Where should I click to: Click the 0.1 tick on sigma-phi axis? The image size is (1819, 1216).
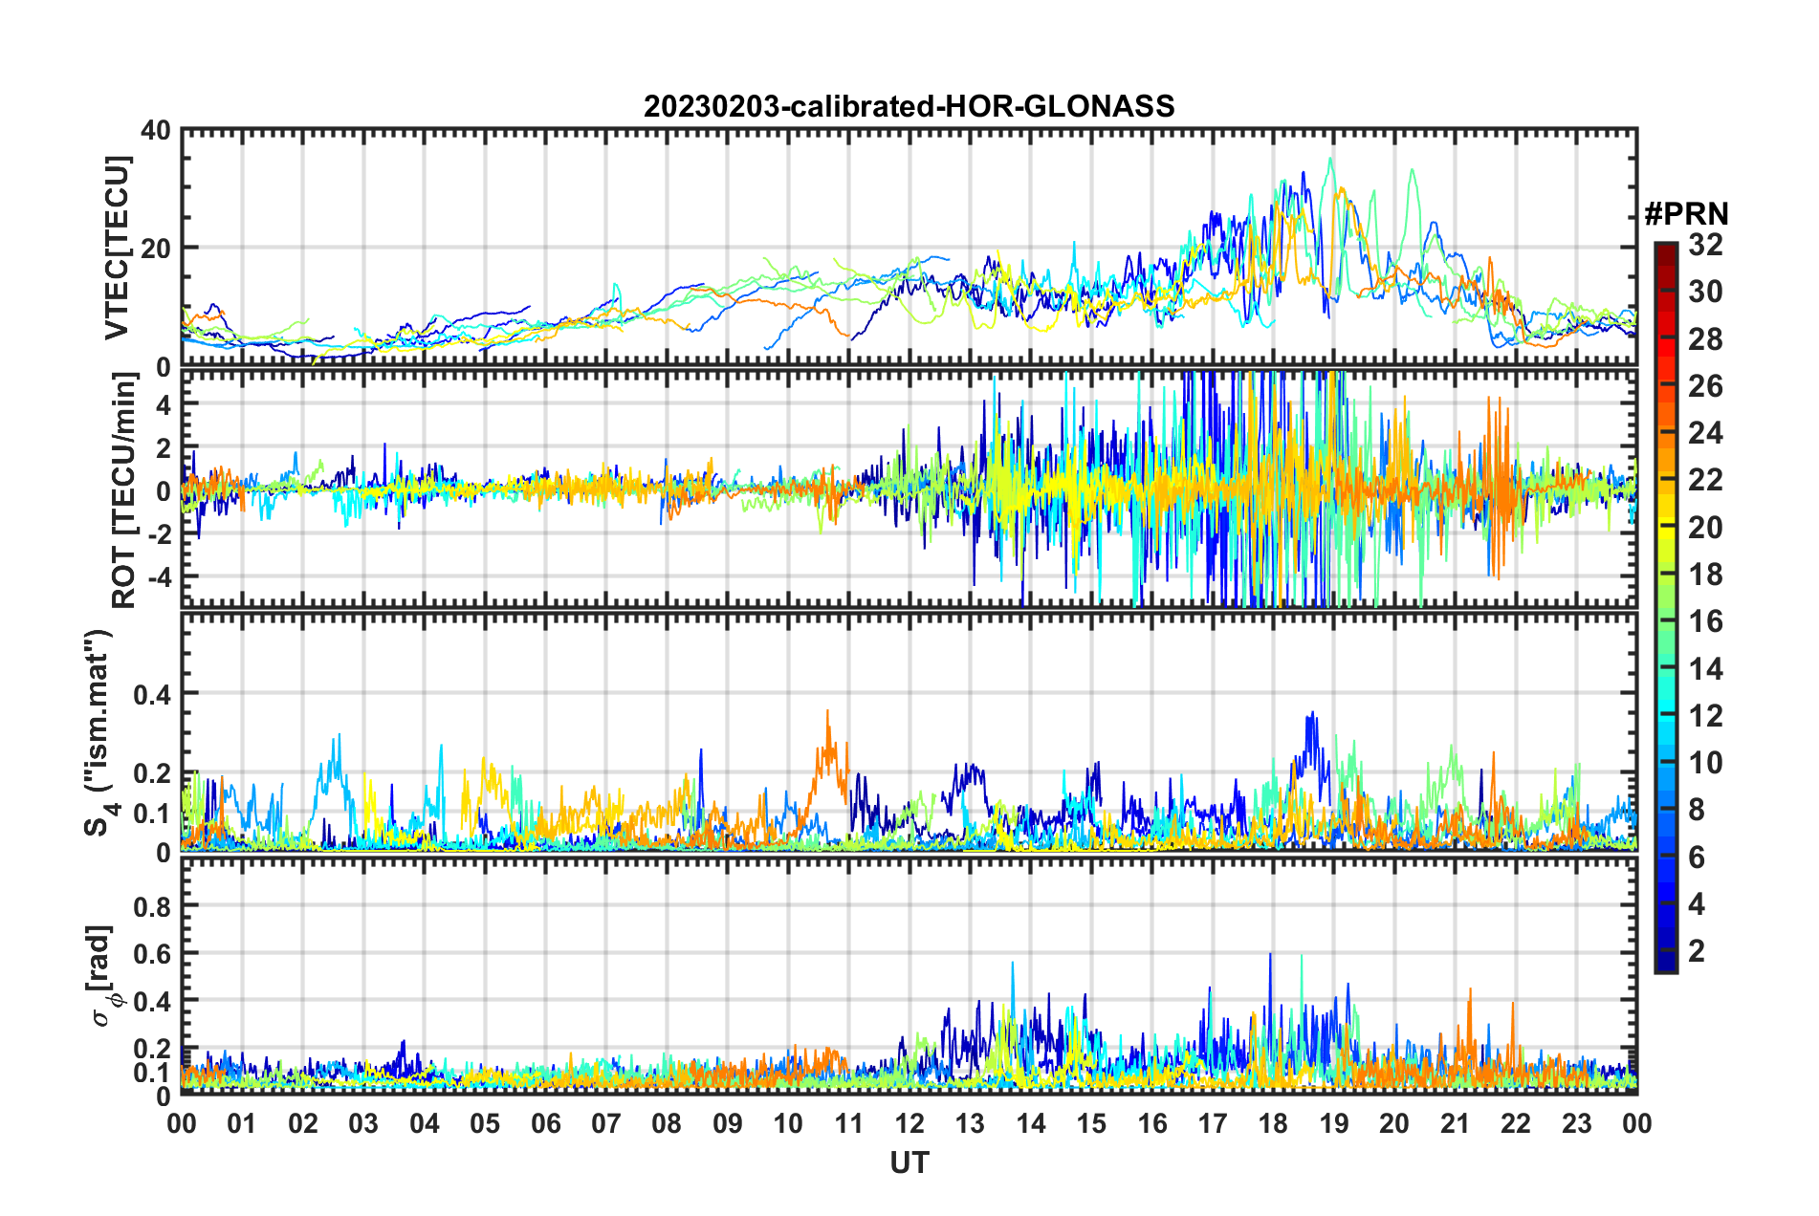[152, 1072]
